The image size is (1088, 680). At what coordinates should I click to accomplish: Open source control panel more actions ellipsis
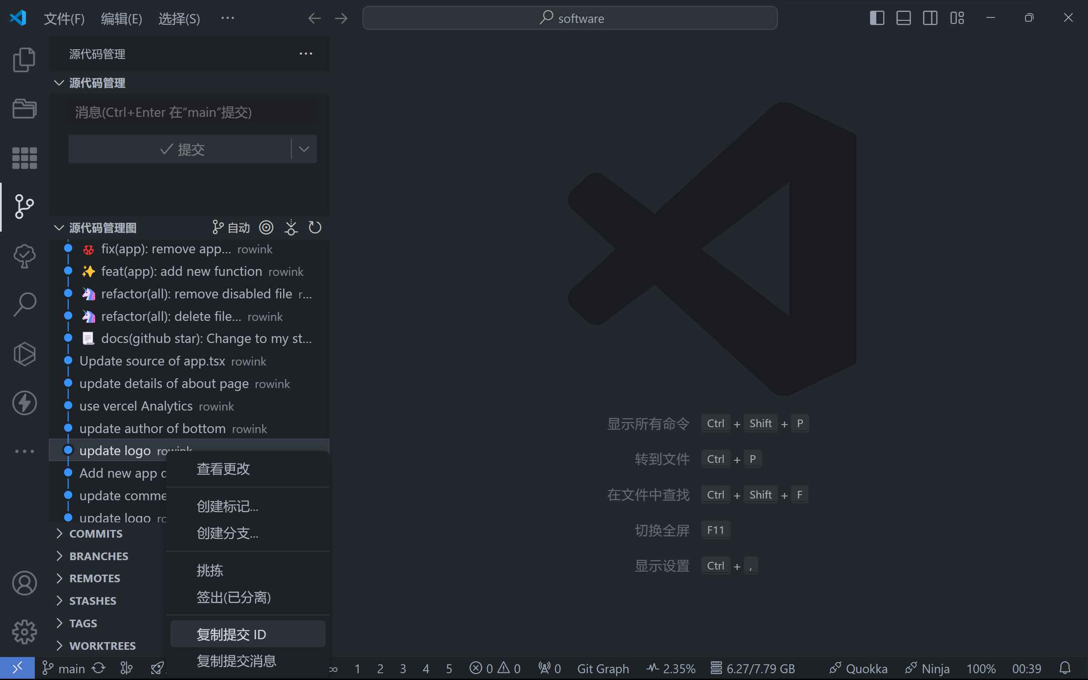click(x=306, y=54)
